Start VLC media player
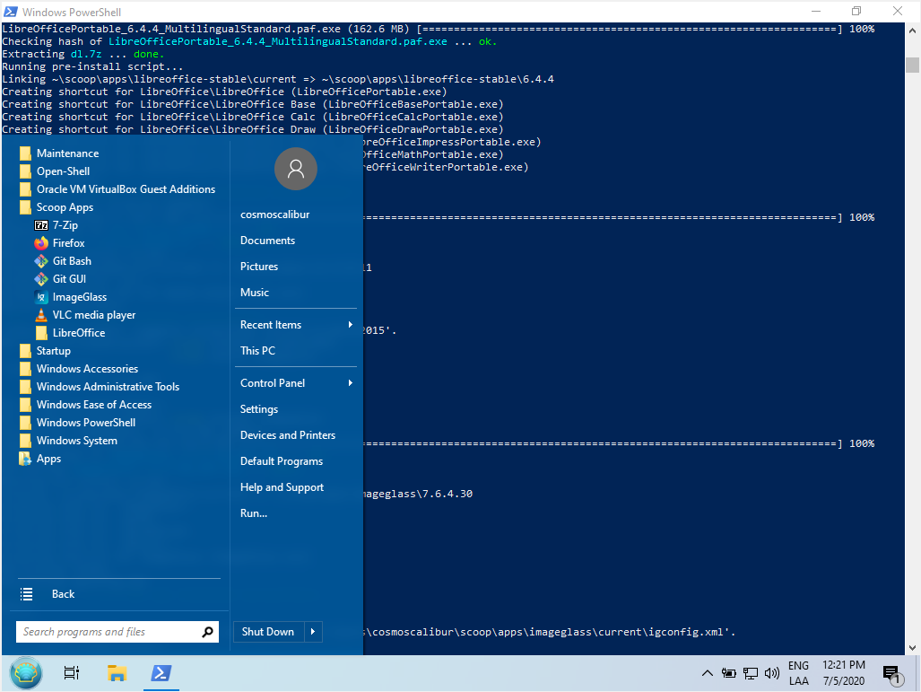921x692 pixels. (x=93, y=315)
